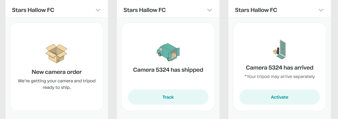This screenshot has width=338, height=119.
Task: Select Stars Hallow FC above the shipped card
Action: 145,10
